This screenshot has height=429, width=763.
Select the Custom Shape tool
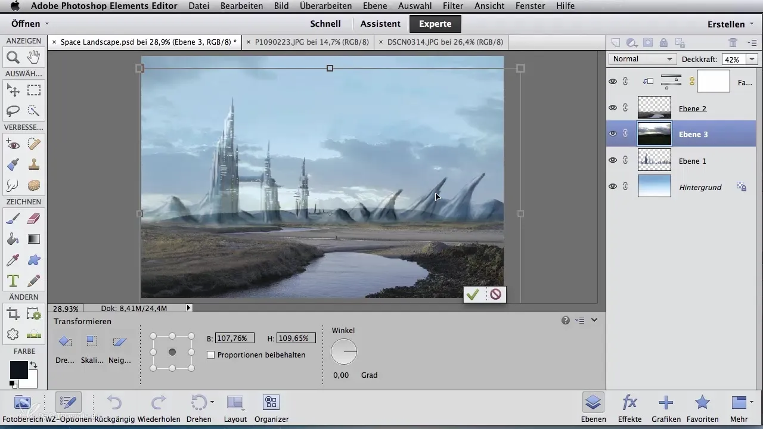coord(34,260)
